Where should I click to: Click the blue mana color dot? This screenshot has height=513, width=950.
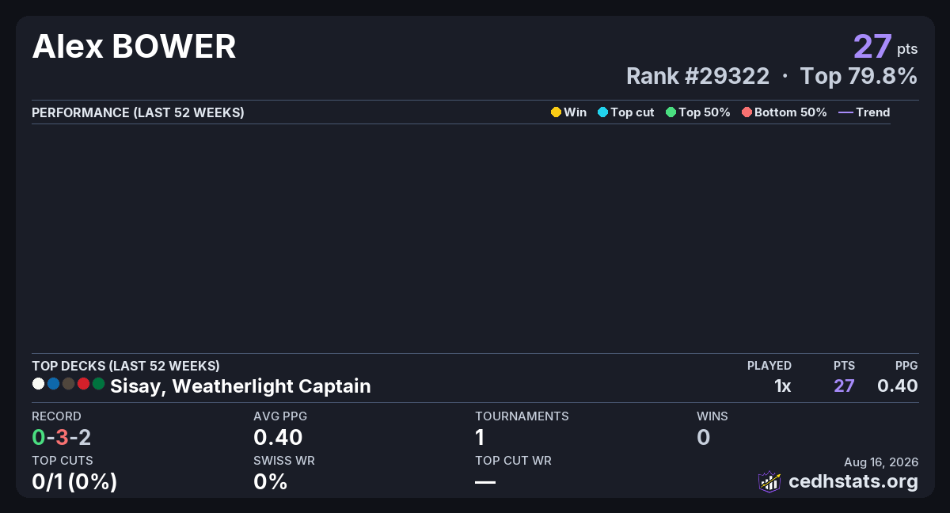pyautogui.click(x=53, y=384)
